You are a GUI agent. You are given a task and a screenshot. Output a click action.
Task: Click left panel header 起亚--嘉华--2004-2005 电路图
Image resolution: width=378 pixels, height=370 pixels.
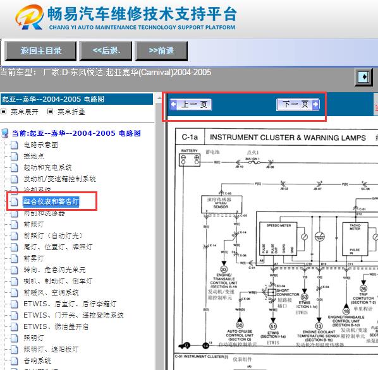[x=76, y=99]
